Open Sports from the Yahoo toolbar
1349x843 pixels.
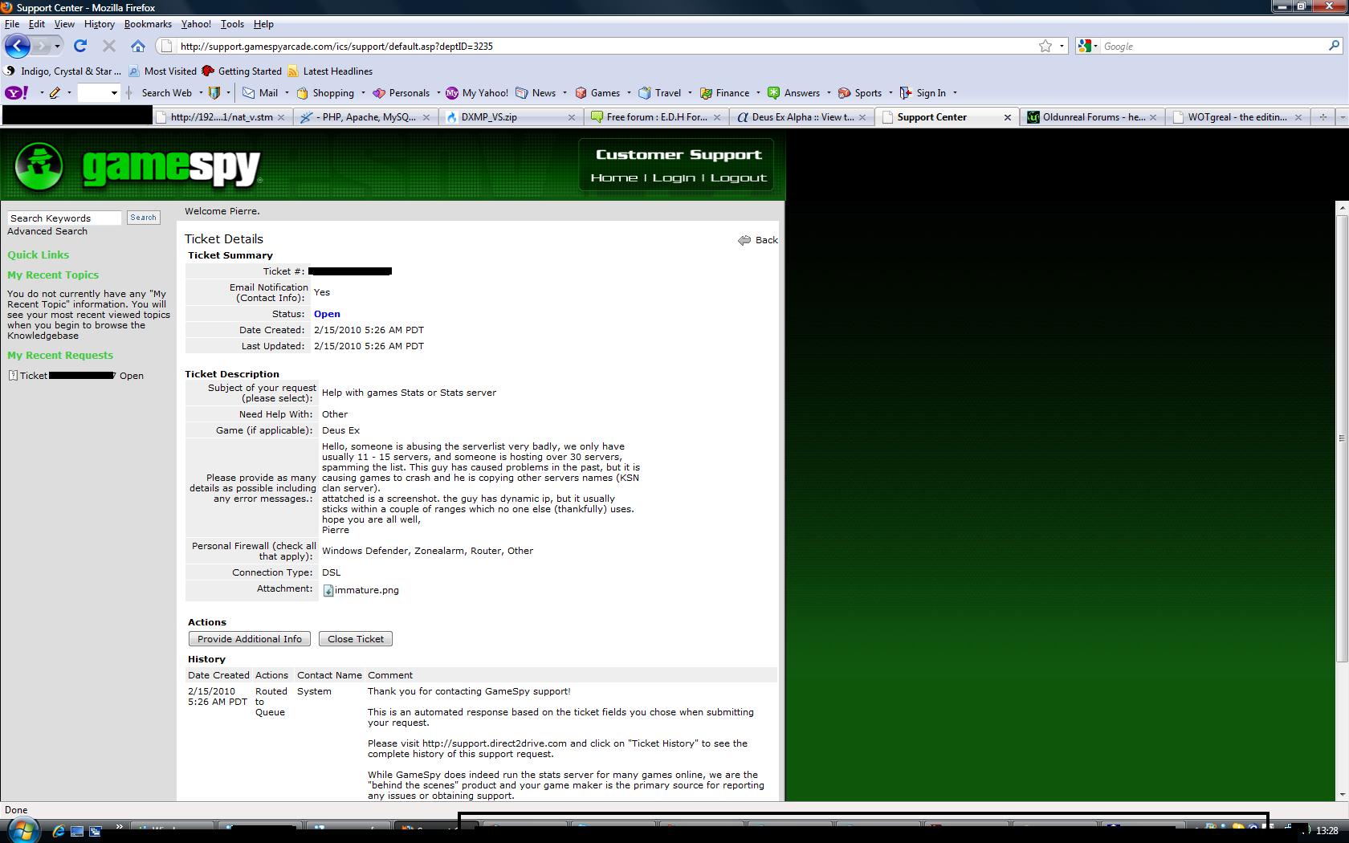pos(860,92)
